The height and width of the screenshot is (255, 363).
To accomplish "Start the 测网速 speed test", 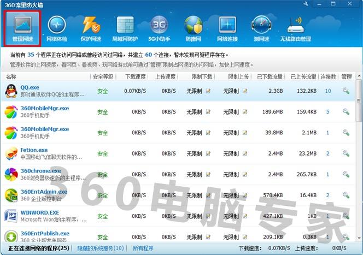I will coord(261,29).
